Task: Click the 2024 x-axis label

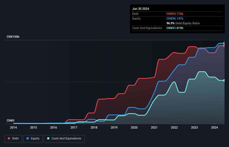Action: pos(214,127)
